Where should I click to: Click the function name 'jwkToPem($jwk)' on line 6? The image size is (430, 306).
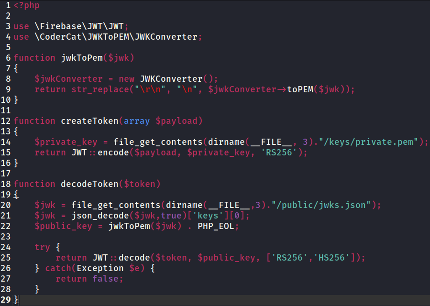click(x=98, y=58)
